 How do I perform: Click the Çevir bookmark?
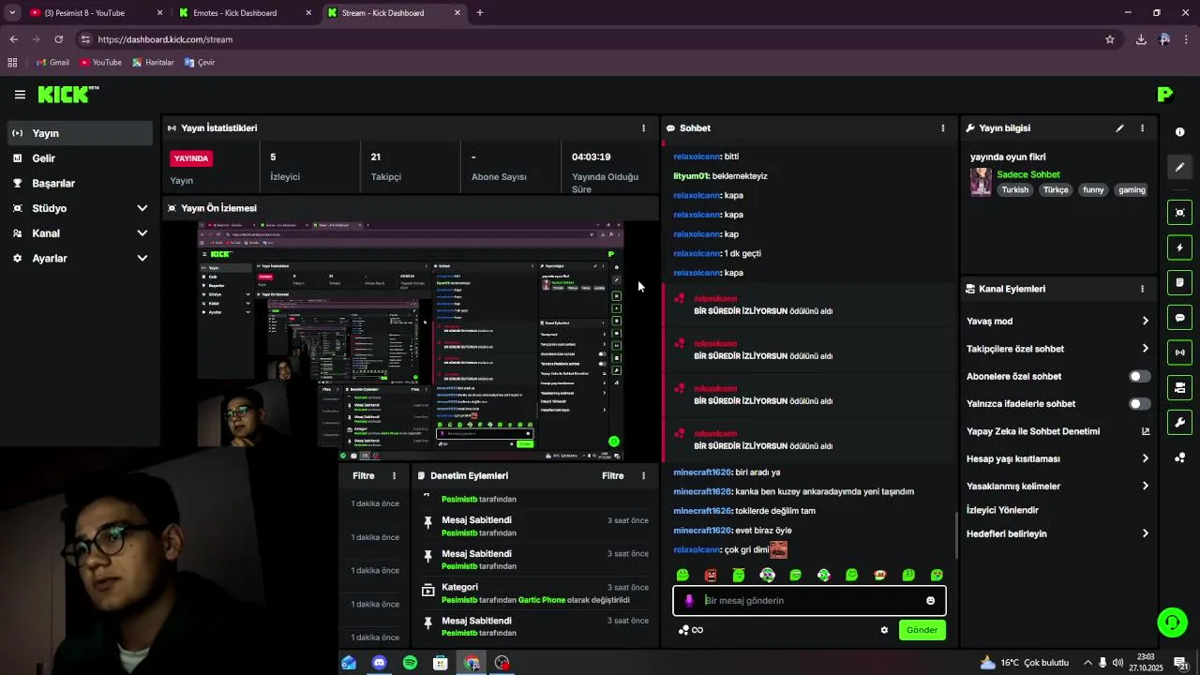[x=200, y=63]
